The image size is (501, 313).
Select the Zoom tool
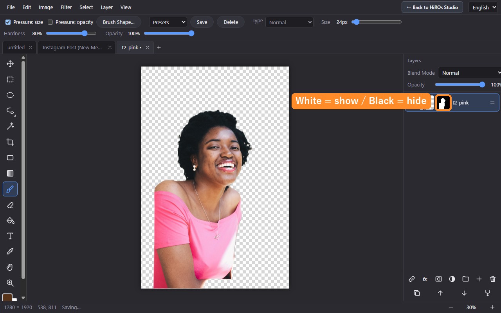click(10, 283)
